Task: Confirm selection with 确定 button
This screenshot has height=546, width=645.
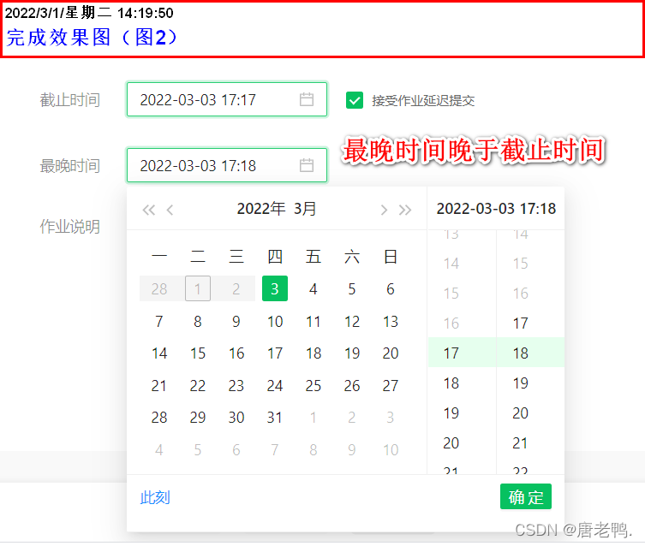Action: pyautogui.click(x=526, y=496)
